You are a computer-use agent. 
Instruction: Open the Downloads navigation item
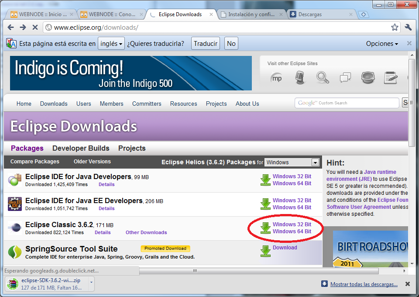[54, 104]
